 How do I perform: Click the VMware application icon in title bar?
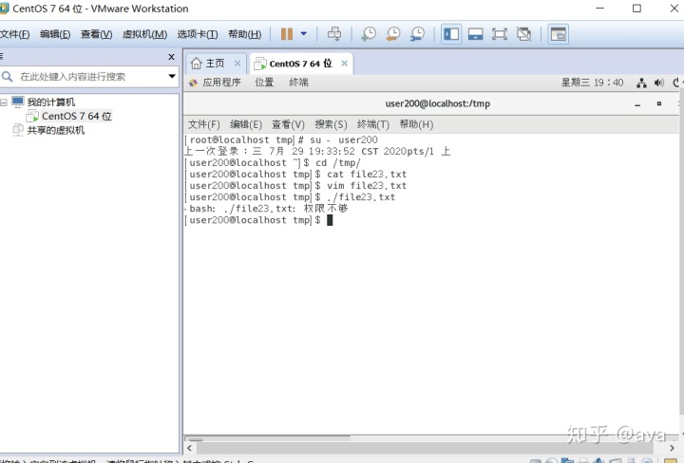coord(4,9)
